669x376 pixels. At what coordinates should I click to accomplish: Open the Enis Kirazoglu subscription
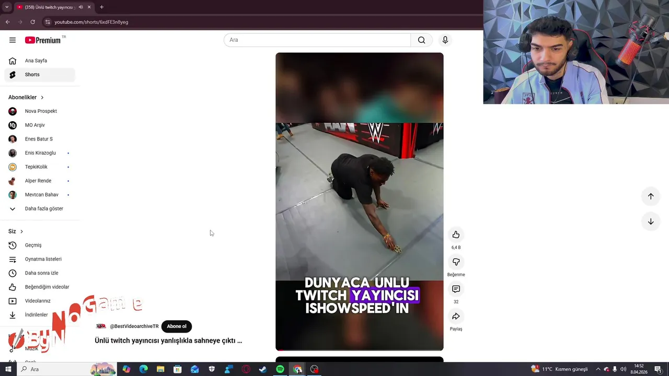(40, 153)
